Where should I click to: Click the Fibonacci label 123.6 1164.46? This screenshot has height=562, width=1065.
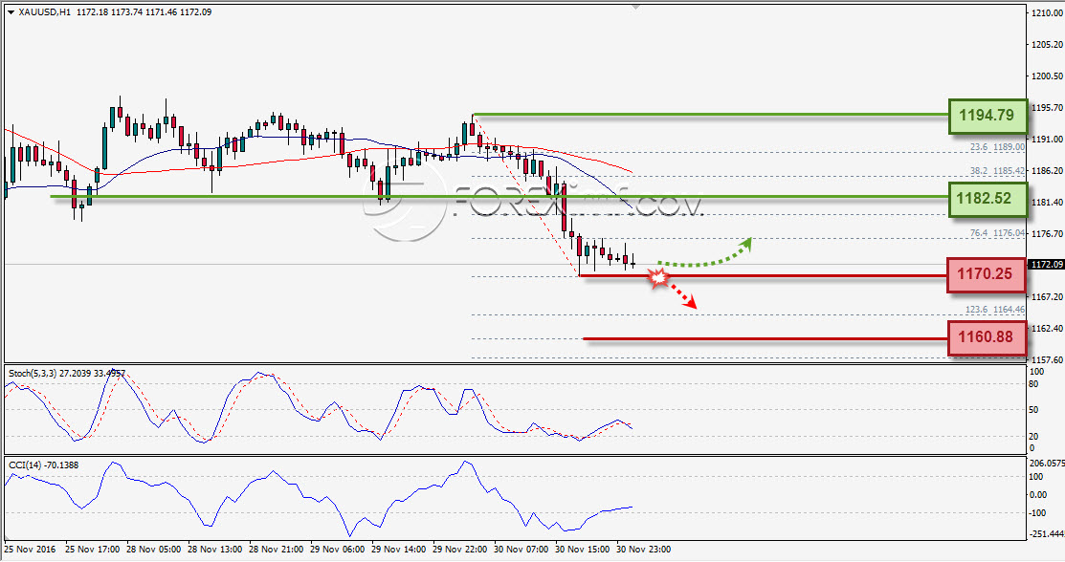tap(995, 310)
